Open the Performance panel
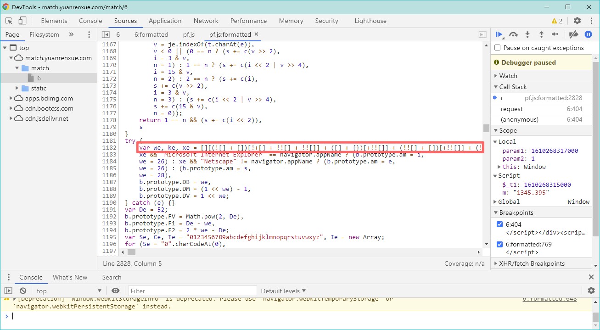Image resolution: width=600 pixels, height=330 pixels. coord(248,21)
